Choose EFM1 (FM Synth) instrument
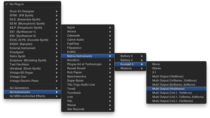Image resolution: width=210 pixels, height=118 pixels. (32, 16)
